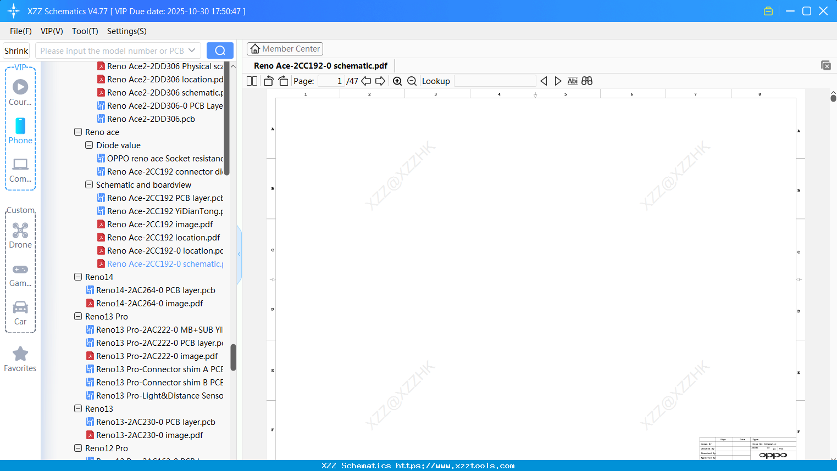The height and width of the screenshot is (471, 837).
Task: Open Reno13-2AC230-0 image.pdf
Action: click(x=145, y=435)
